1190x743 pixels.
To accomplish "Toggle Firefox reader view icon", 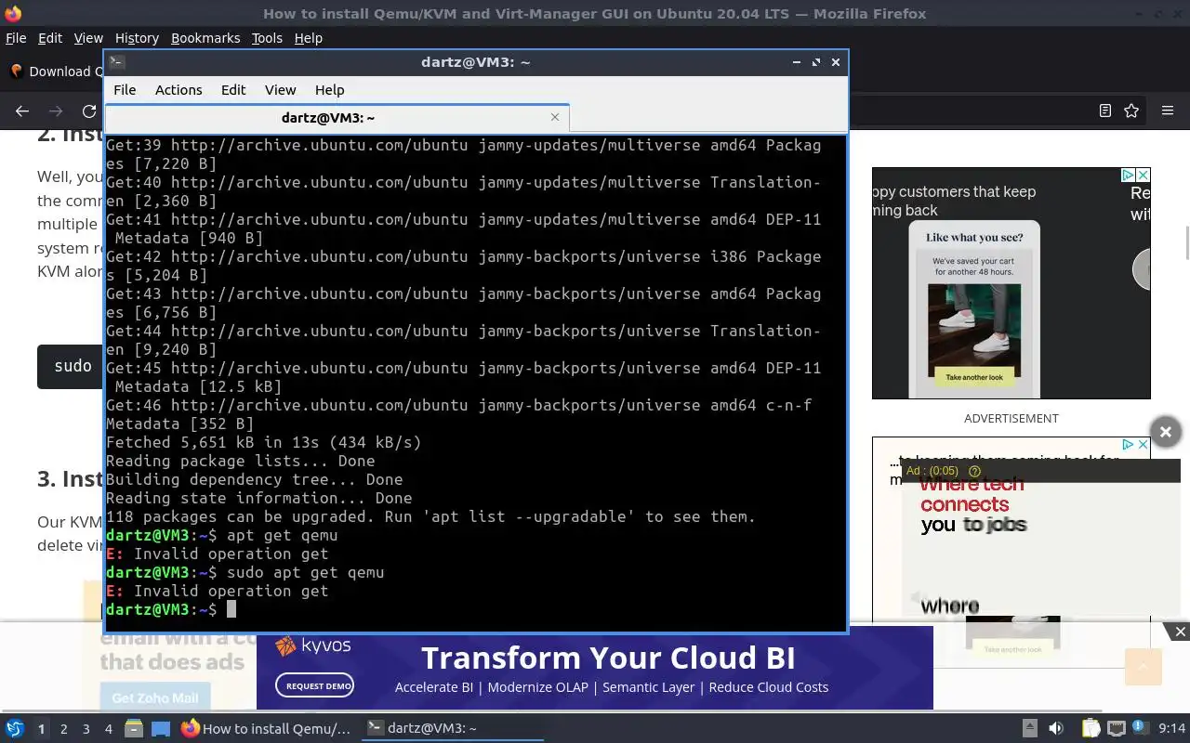I will (x=1104, y=111).
